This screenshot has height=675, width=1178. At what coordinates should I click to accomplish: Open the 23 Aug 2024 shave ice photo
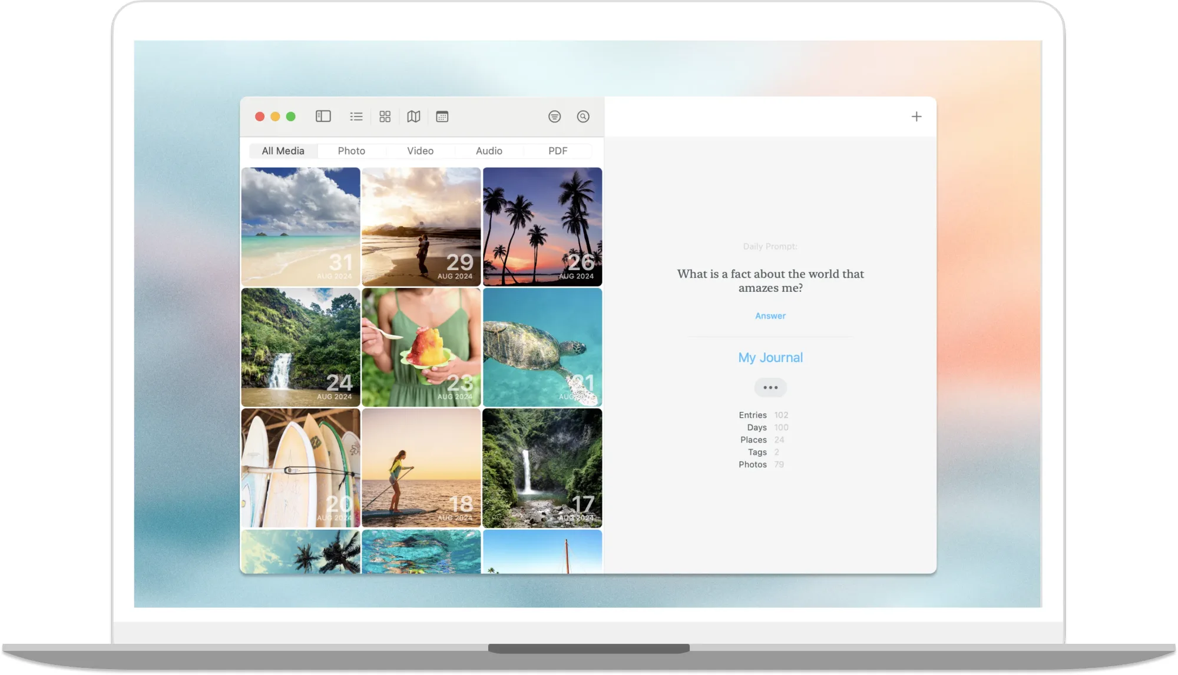coord(421,347)
